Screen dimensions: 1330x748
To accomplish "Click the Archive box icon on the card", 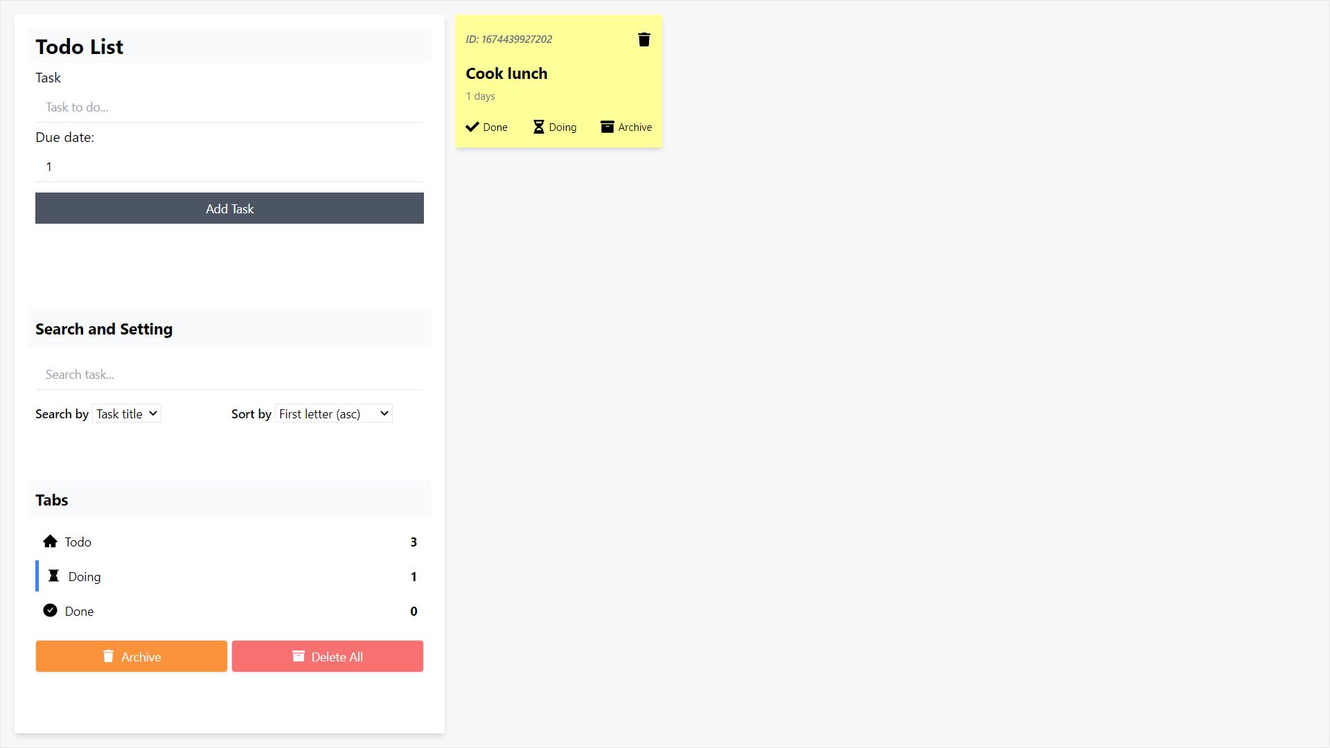I will (607, 127).
